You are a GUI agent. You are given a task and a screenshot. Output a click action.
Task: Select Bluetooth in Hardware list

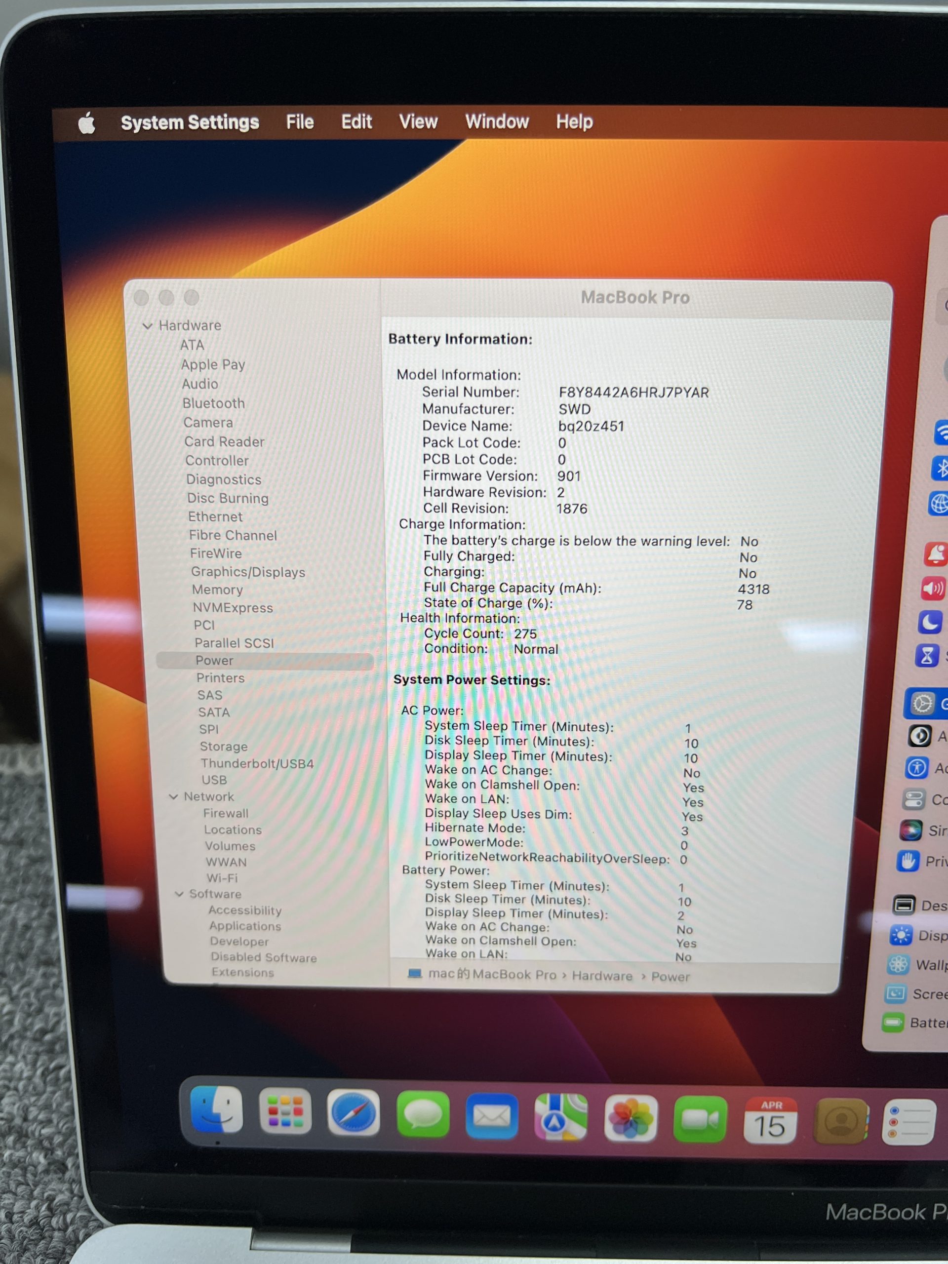213,403
